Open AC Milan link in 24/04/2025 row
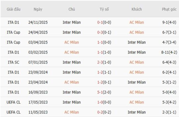 (x=137, y=32)
